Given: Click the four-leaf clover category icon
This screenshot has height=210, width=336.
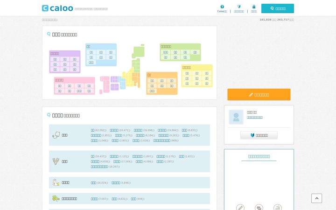Looking at the screenshot, I should tap(56, 198).
